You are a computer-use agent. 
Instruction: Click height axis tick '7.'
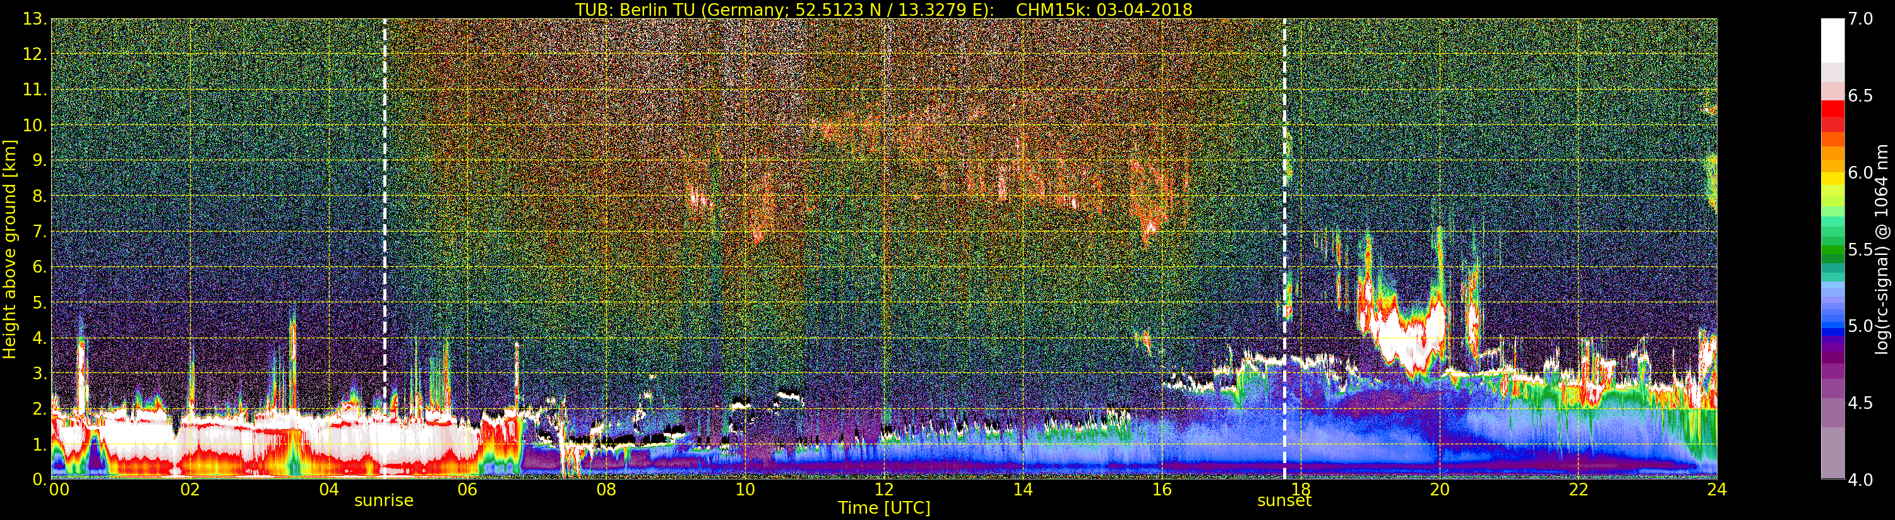coord(40,232)
